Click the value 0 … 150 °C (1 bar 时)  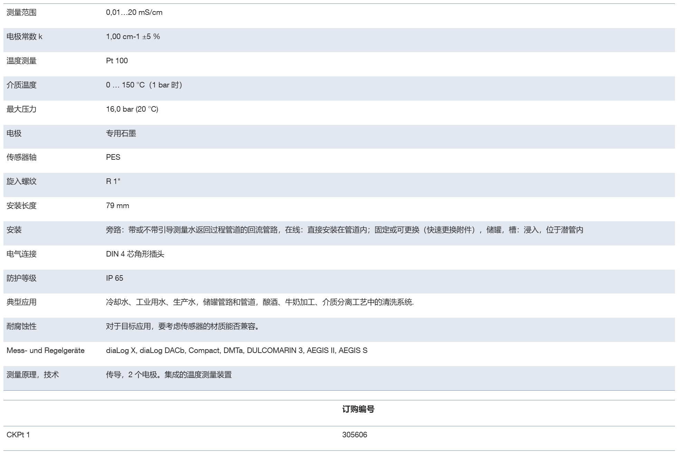click(144, 85)
